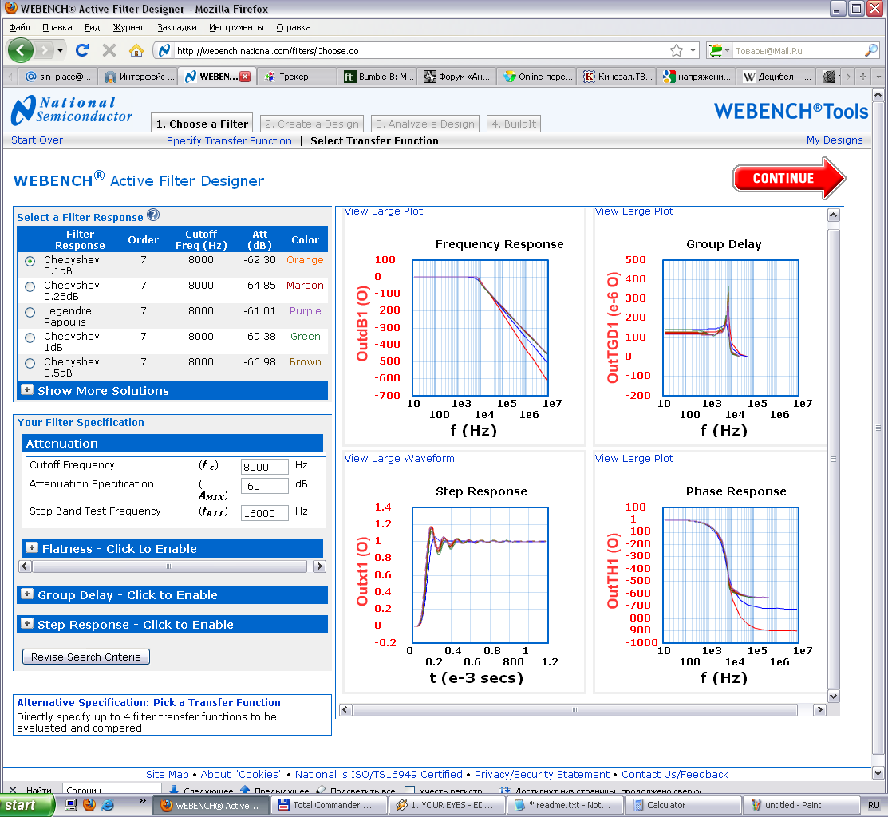Viewport: 888px width, 817px height.
Task: Click the Attenuation Specification input field
Action: tap(264, 486)
